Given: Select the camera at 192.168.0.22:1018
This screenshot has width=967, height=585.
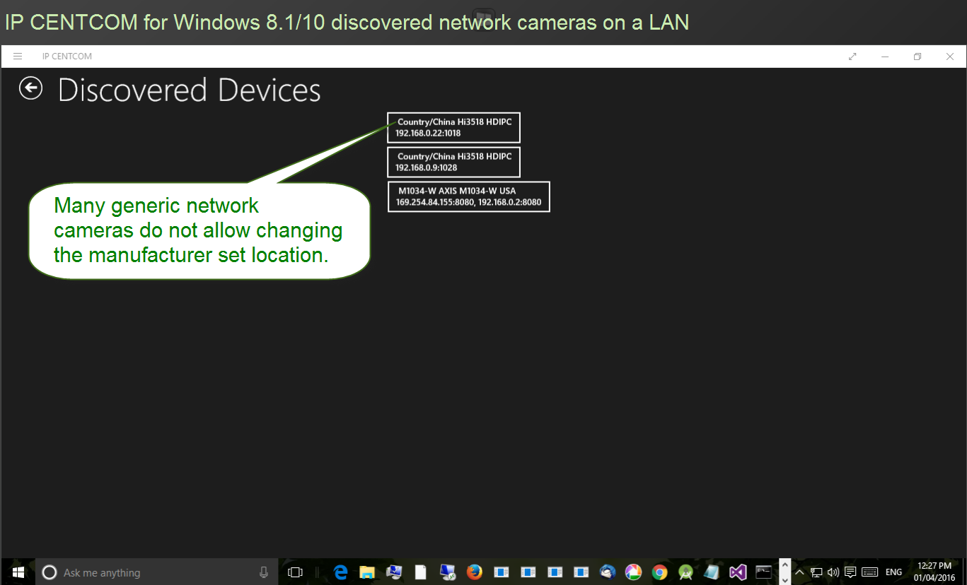Looking at the screenshot, I should pyautogui.click(x=453, y=127).
